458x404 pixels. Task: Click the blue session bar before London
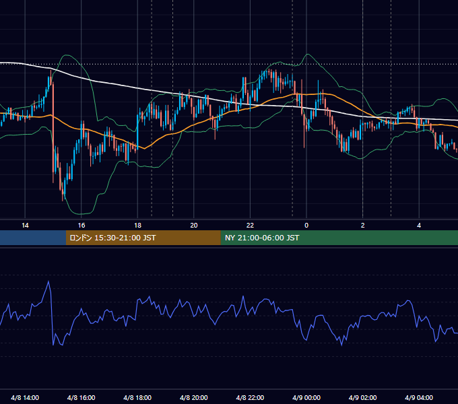coord(33,238)
